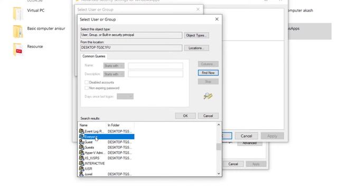Toggle the Non expiring password checkbox

click(87, 88)
